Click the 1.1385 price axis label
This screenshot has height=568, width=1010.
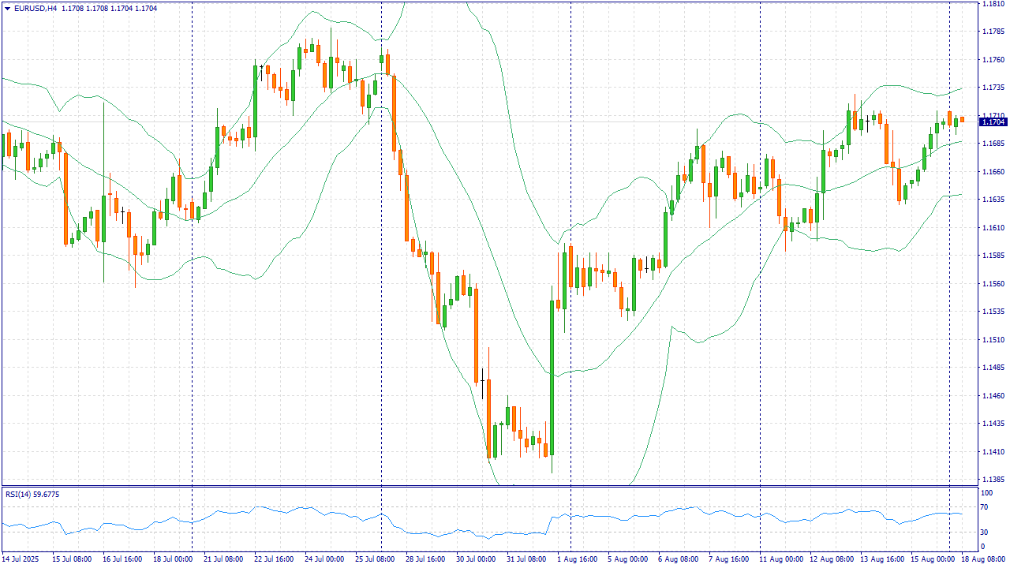tap(993, 480)
